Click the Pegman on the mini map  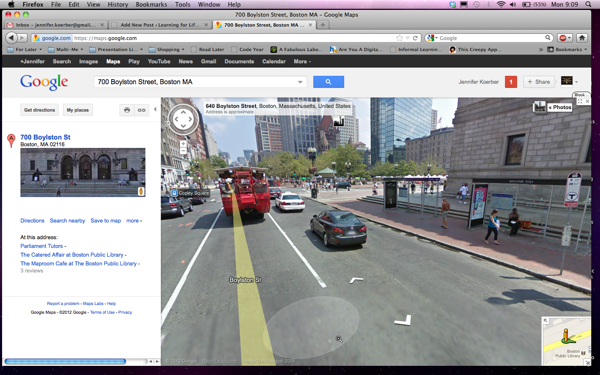click(x=565, y=336)
